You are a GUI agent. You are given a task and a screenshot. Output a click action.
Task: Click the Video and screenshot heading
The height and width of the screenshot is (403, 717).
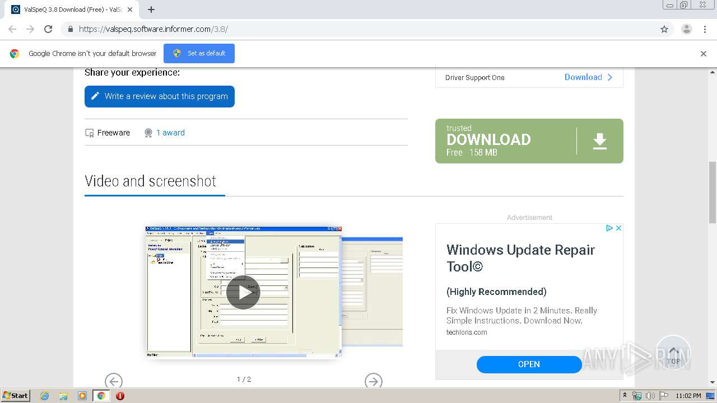pos(150,181)
